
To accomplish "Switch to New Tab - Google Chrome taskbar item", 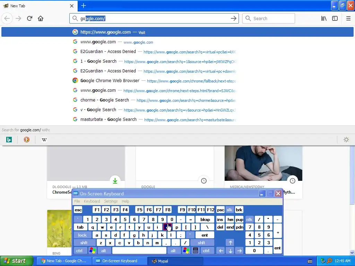I will point(64,261).
